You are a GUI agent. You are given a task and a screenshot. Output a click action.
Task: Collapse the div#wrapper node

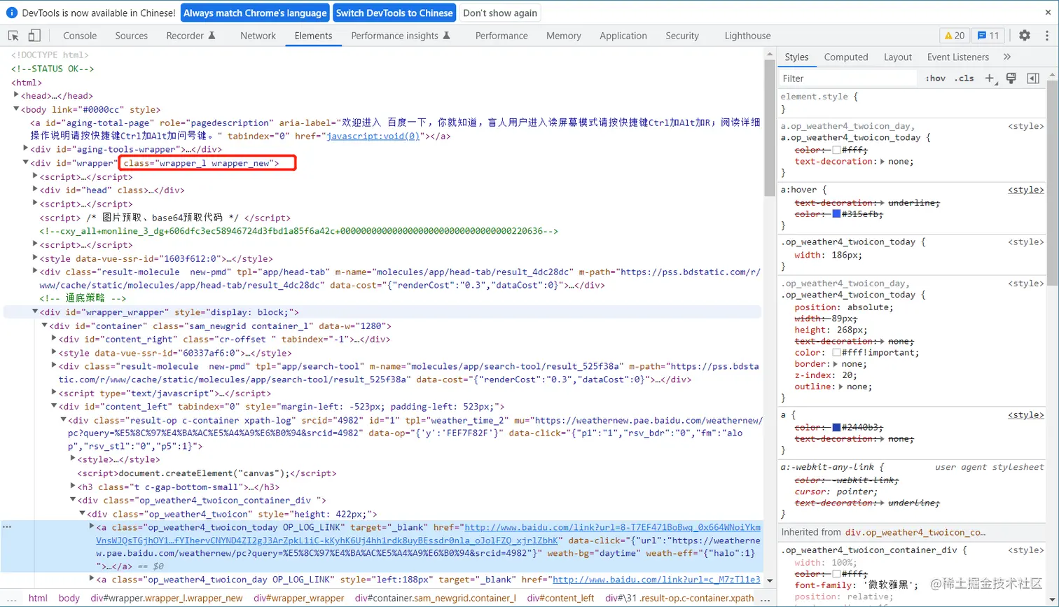click(x=26, y=162)
